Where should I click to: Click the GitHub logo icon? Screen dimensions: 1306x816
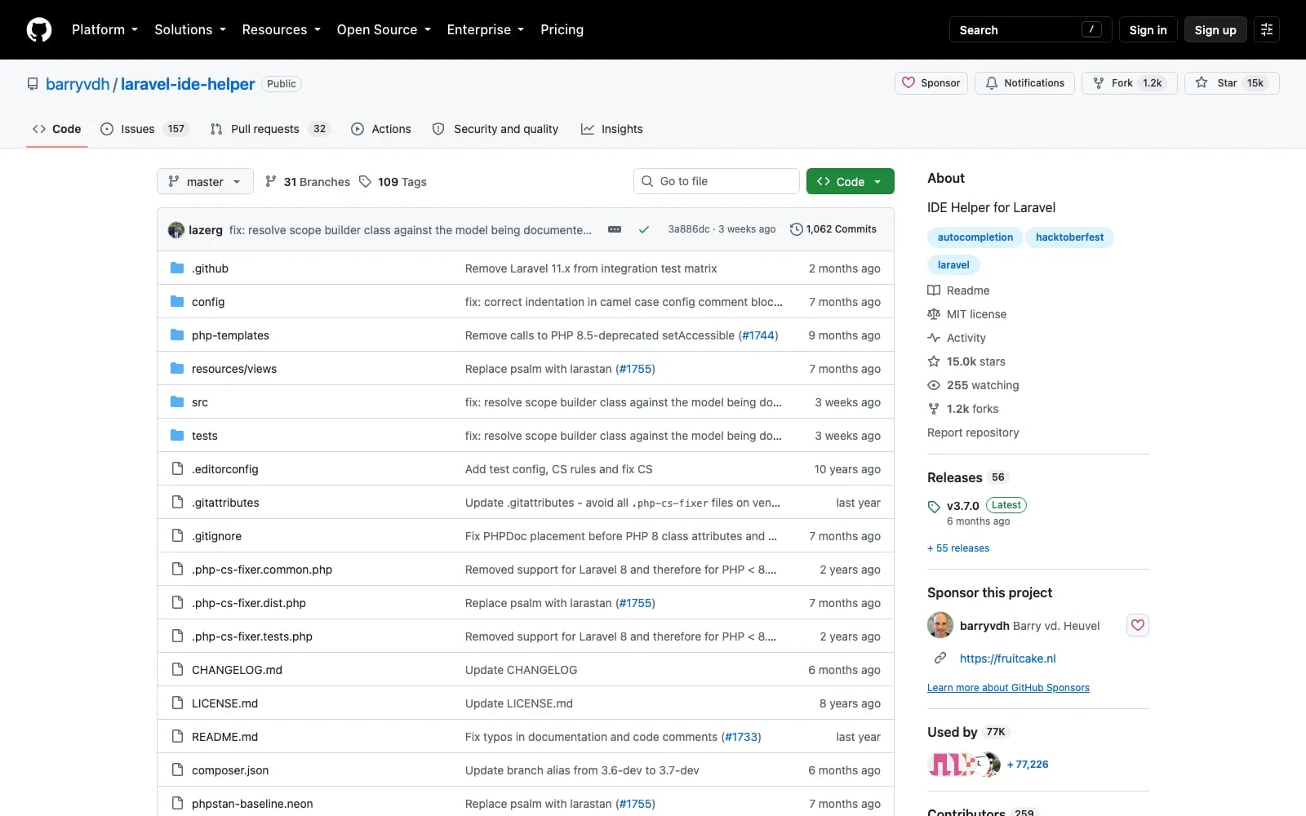[x=39, y=29]
